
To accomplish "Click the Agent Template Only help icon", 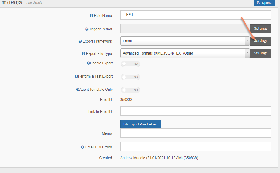I will [x=78, y=90].
